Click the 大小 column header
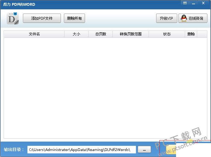Viewport: 211px width, 157px height. tap(77, 34)
